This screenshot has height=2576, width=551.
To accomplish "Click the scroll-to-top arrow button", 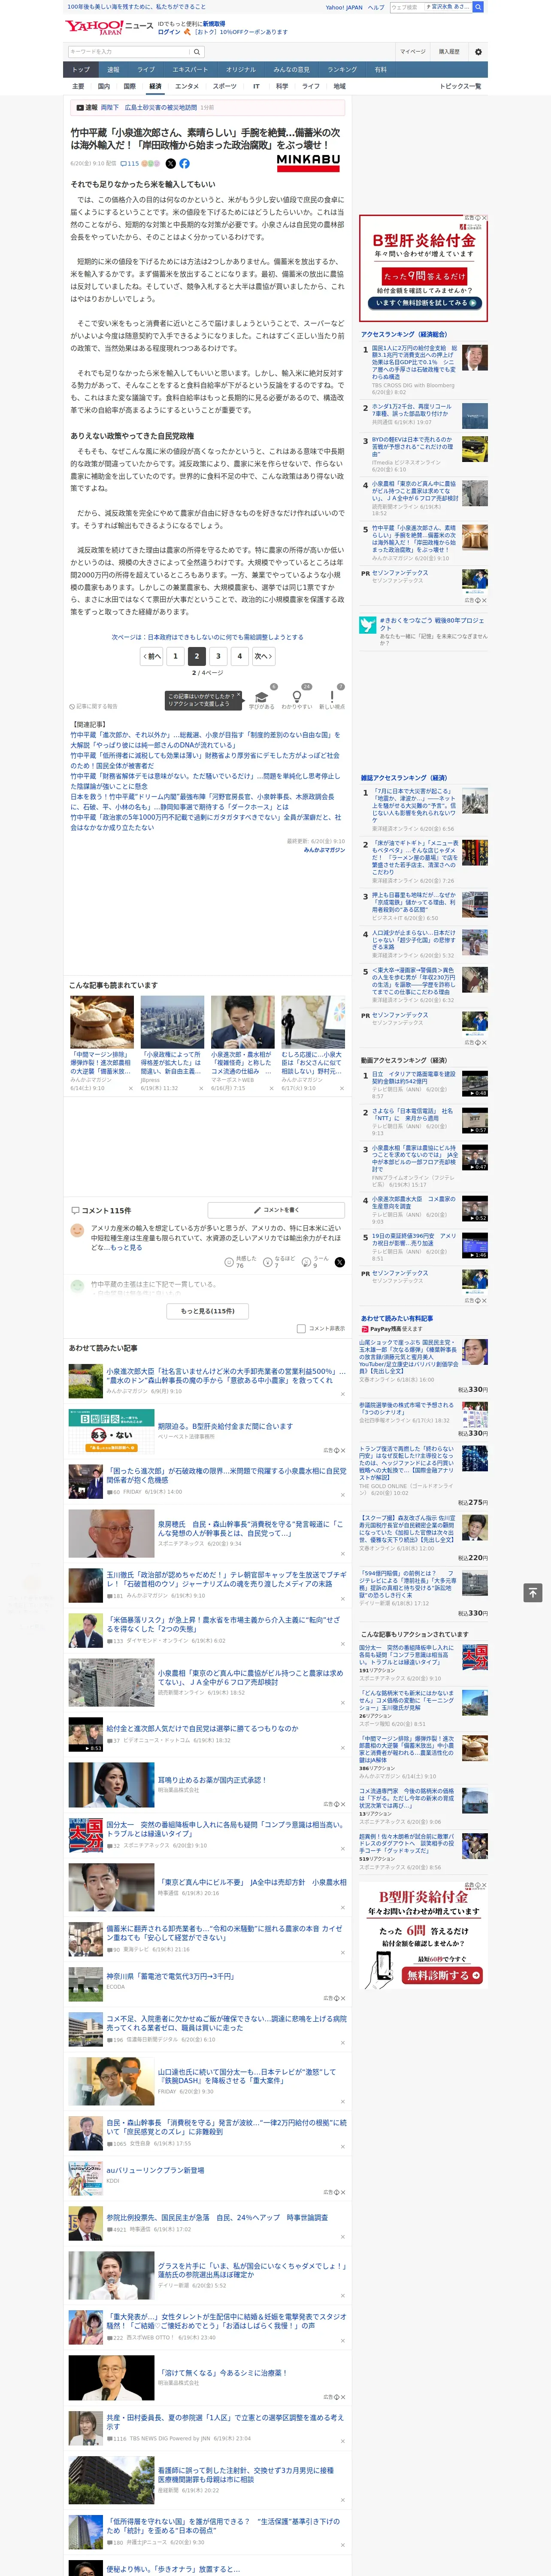I will click(532, 1592).
